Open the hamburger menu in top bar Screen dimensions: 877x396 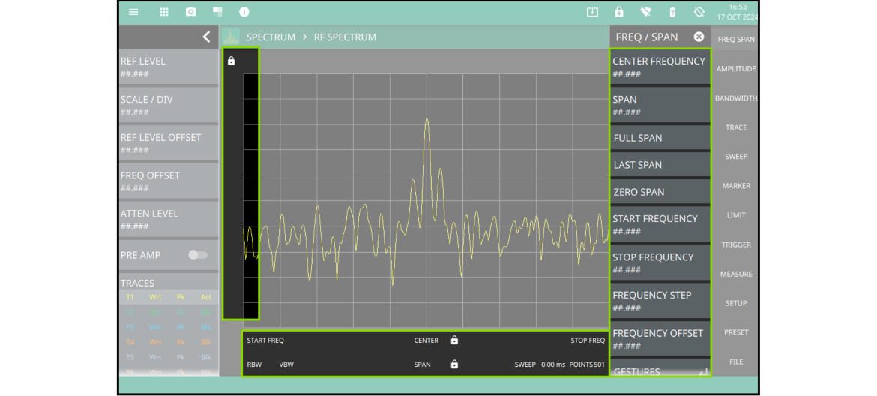point(133,12)
